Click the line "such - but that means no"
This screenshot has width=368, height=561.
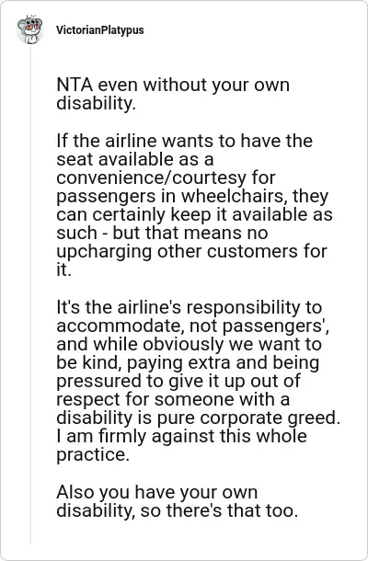coord(162,233)
